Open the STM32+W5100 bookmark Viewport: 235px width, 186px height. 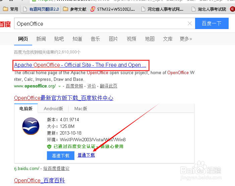113,9
